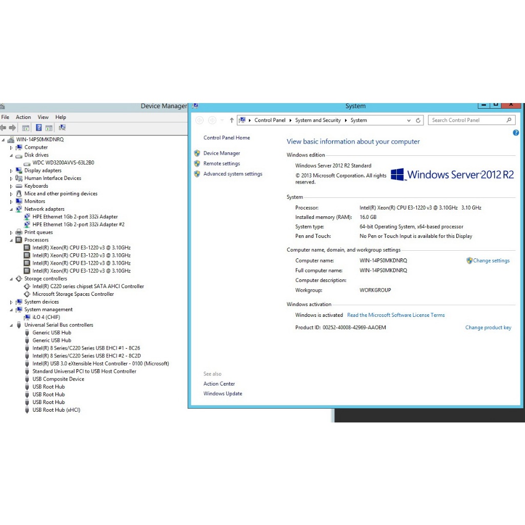
Task: Click the Mice and pointing devices icon
Action: (x=19, y=193)
